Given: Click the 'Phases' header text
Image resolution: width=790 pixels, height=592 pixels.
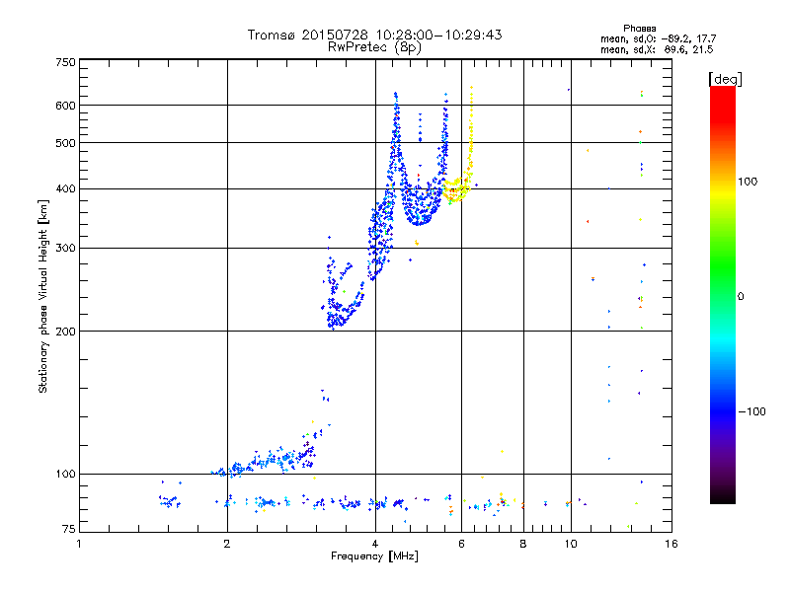Looking at the screenshot, I should (639, 29).
